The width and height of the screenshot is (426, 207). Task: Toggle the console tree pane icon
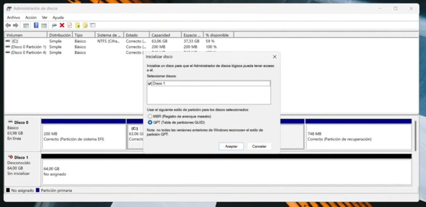[x=26, y=25]
